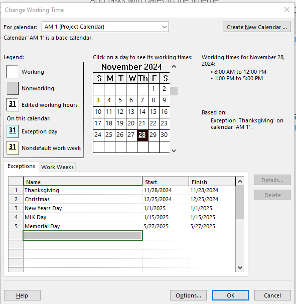This screenshot has width=296, height=304.
Task: Click the Friday column header
Action: (x=154, y=78)
